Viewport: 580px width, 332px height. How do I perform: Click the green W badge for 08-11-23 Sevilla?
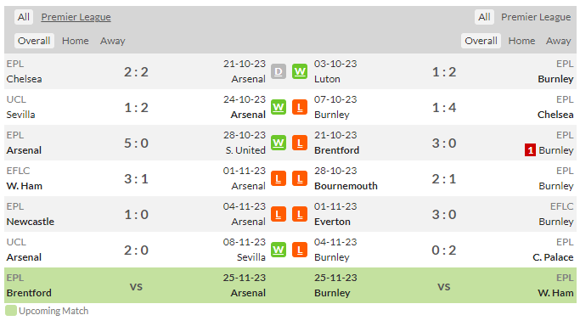(x=279, y=250)
